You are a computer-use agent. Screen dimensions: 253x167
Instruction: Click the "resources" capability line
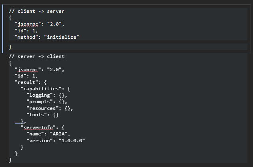coord(50,108)
